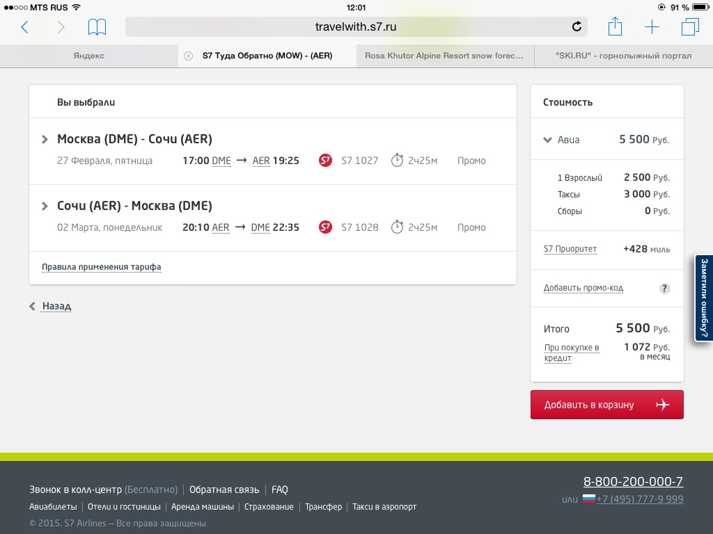Go back using the Назад link

click(x=56, y=306)
